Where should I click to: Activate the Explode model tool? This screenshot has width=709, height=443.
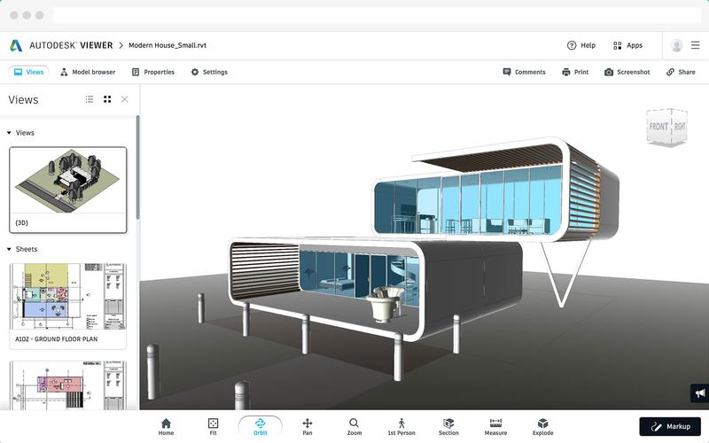542,426
